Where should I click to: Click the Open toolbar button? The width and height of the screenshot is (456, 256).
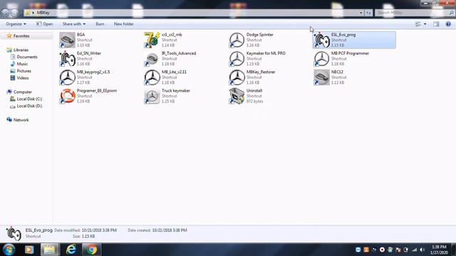[44, 24]
